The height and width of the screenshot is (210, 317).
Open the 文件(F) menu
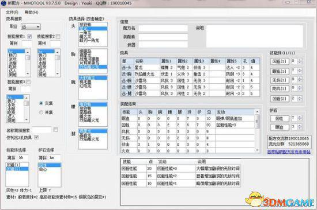point(12,12)
